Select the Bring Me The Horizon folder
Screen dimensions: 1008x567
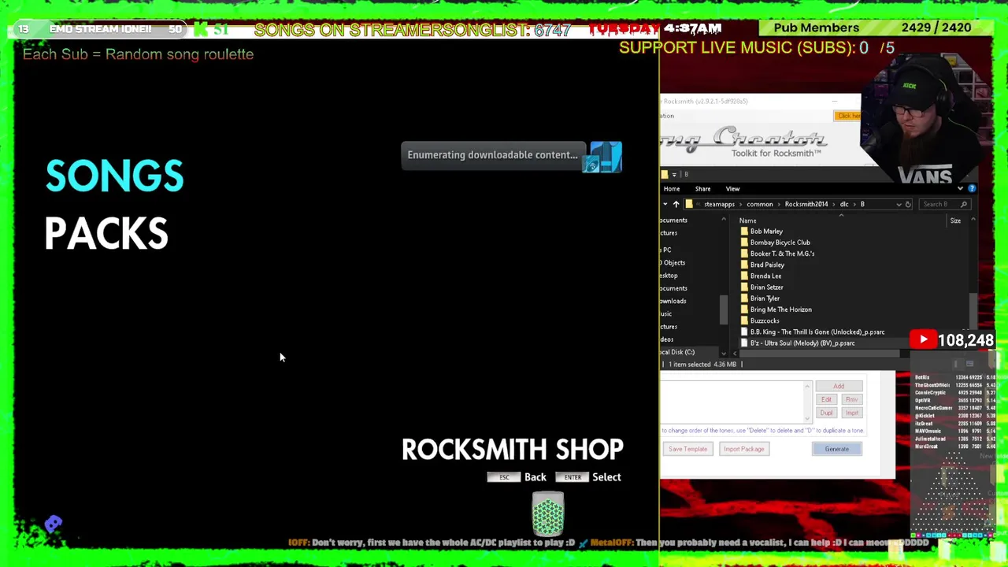(781, 309)
